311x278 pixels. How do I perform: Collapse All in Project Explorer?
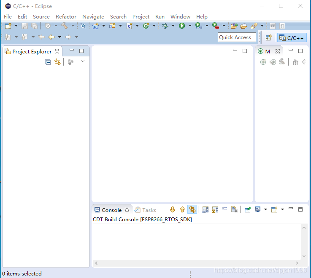[x=48, y=62]
